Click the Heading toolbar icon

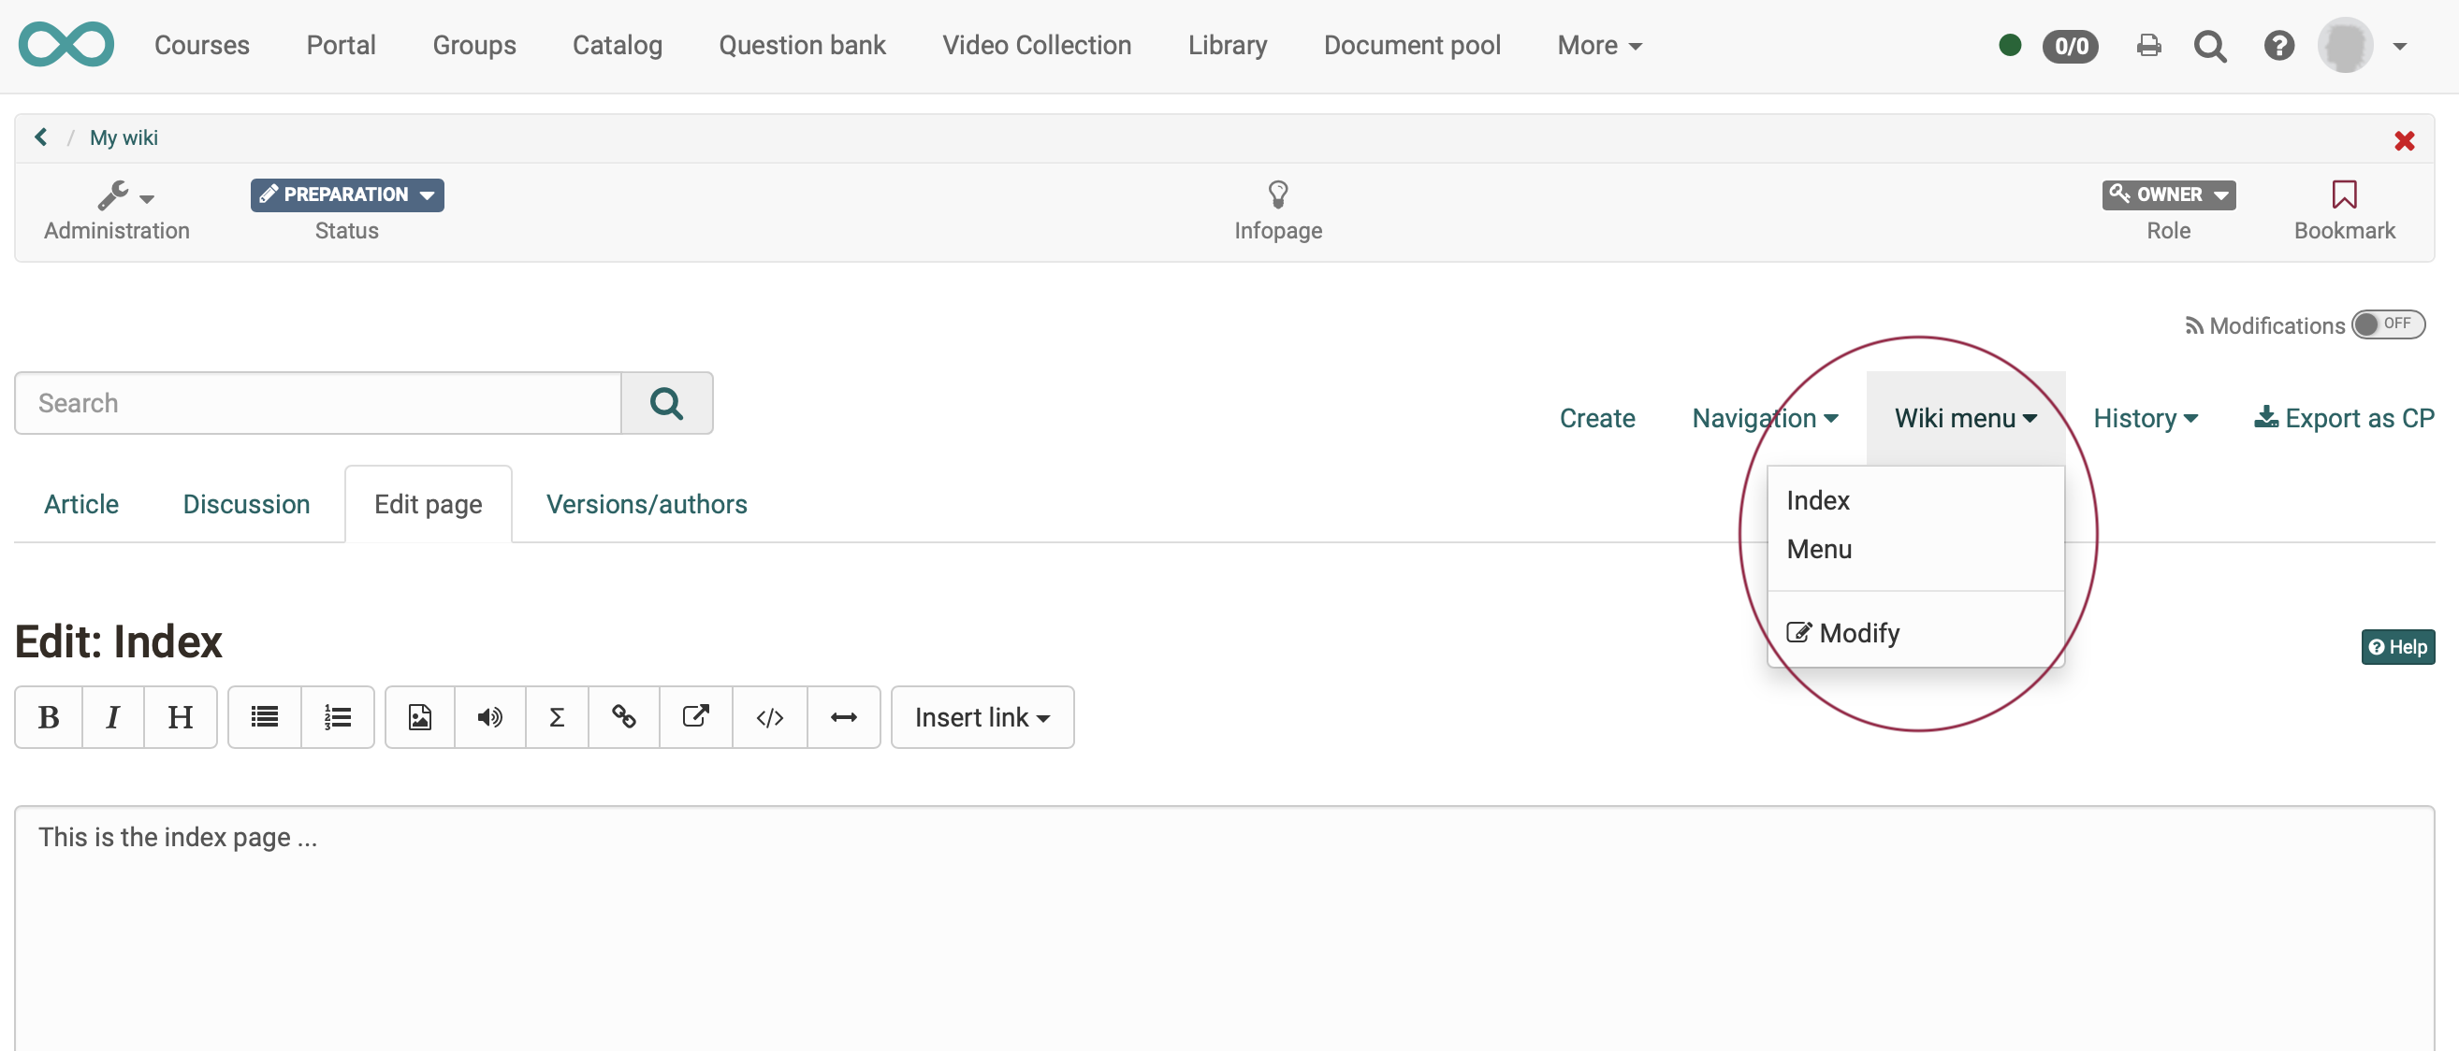[x=180, y=717]
